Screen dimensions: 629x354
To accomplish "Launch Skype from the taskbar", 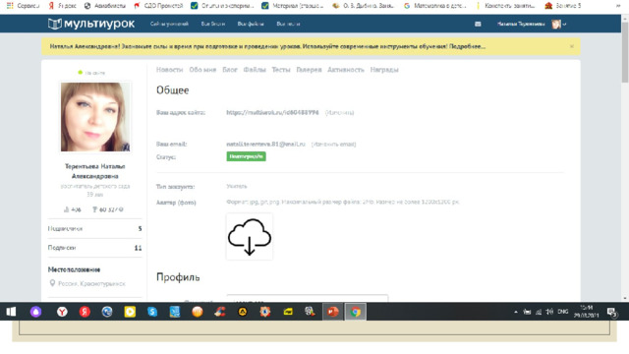I will 152,312.
